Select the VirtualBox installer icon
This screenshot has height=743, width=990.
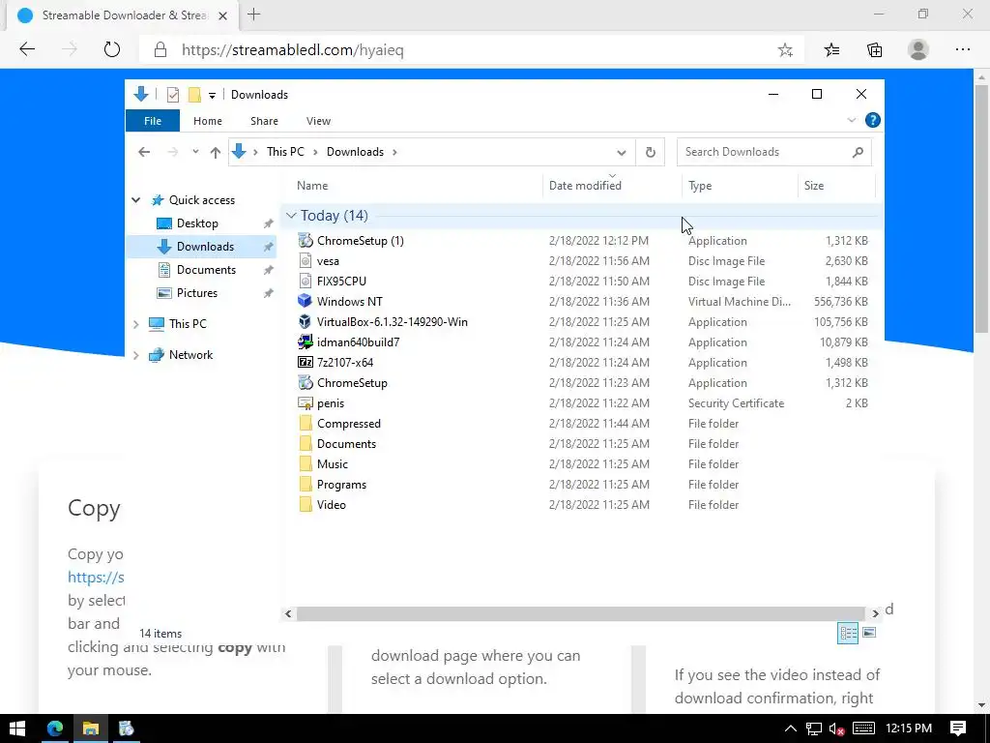coord(306,321)
